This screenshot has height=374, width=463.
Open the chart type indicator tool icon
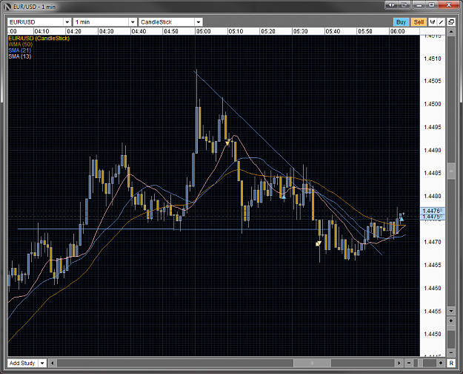tap(433, 22)
